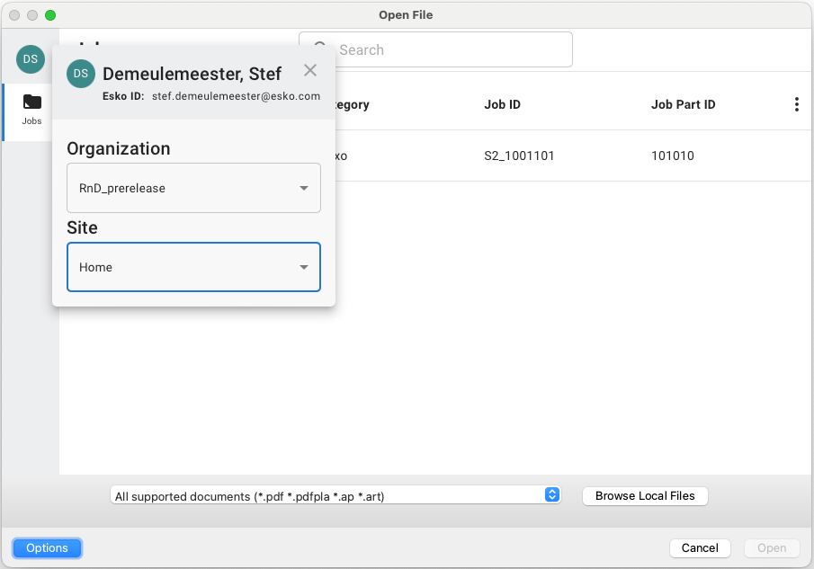This screenshot has height=569, width=814.
Task: Open the Jobs folder in sidebar
Action: (x=31, y=110)
